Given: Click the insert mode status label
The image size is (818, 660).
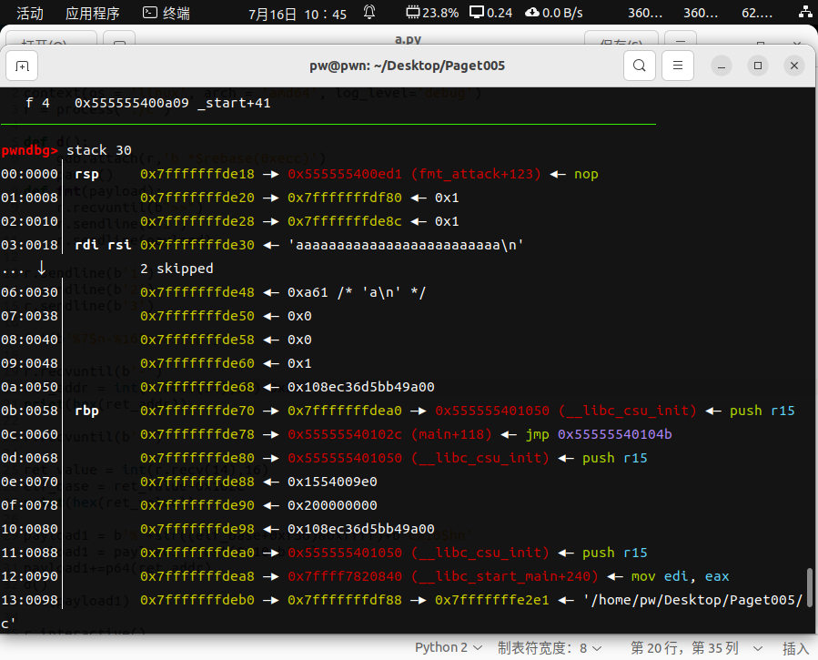Looking at the screenshot, I should point(795,648).
